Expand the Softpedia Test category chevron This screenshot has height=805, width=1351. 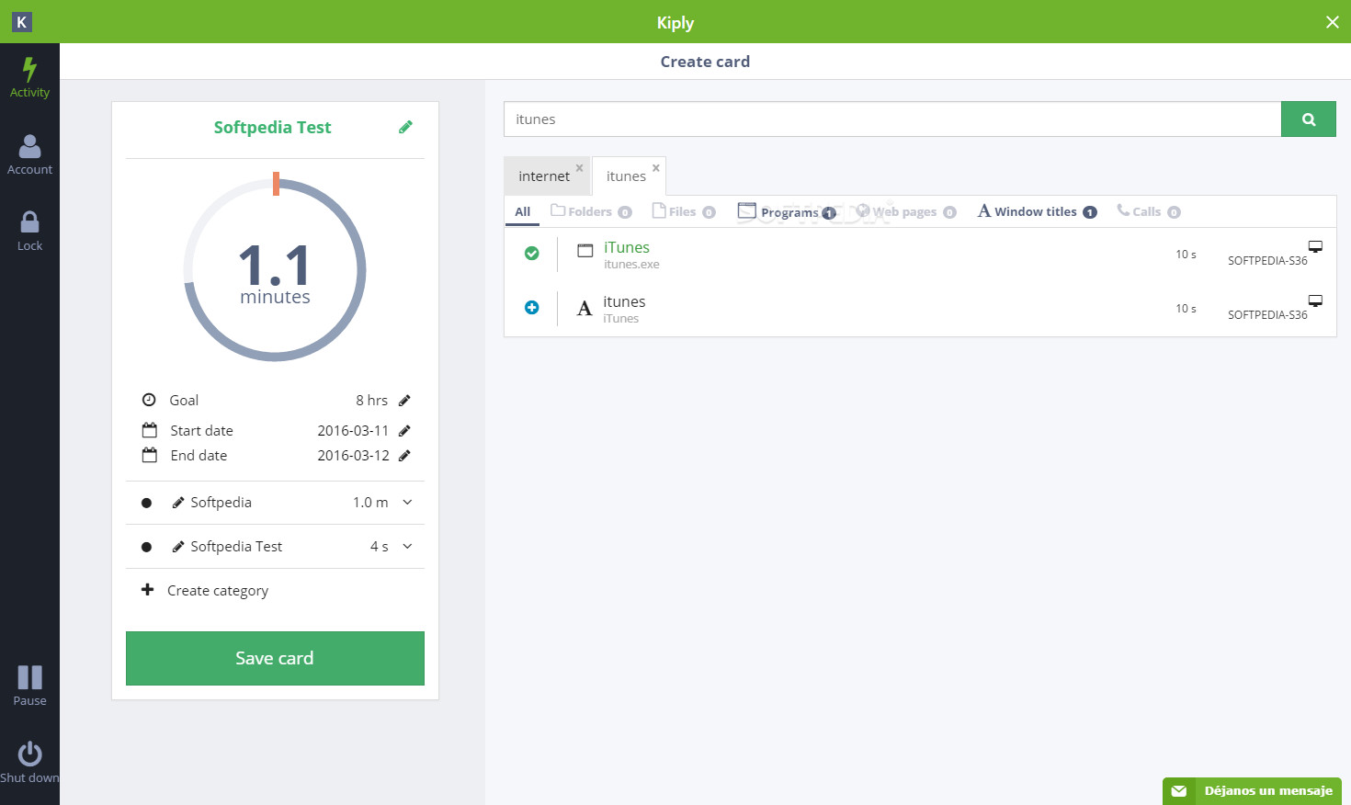click(x=407, y=547)
